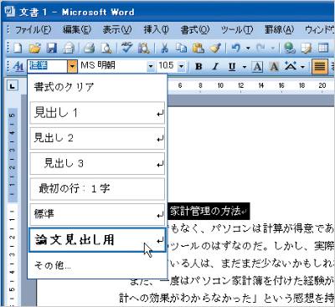Click the tab selector L button at ruler corner
The height and width of the screenshot is (307, 335).
click(x=13, y=86)
